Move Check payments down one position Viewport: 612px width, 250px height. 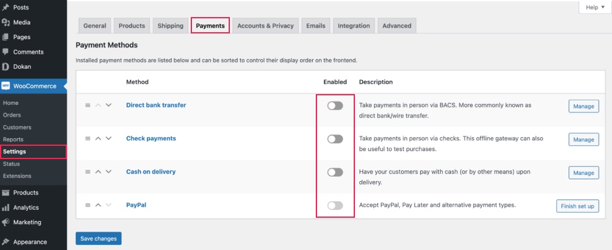[109, 138]
